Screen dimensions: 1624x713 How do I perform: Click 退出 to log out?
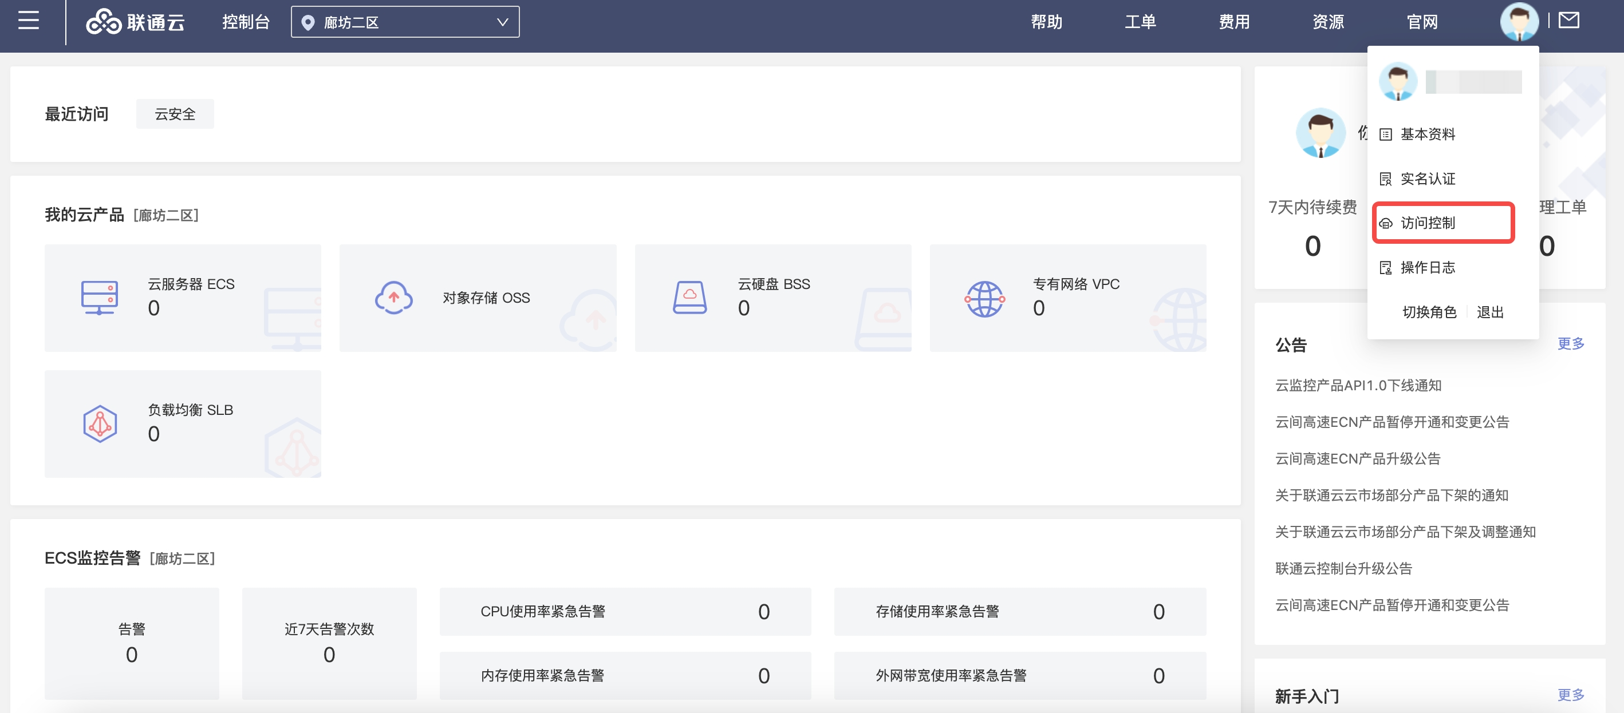point(1490,312)
